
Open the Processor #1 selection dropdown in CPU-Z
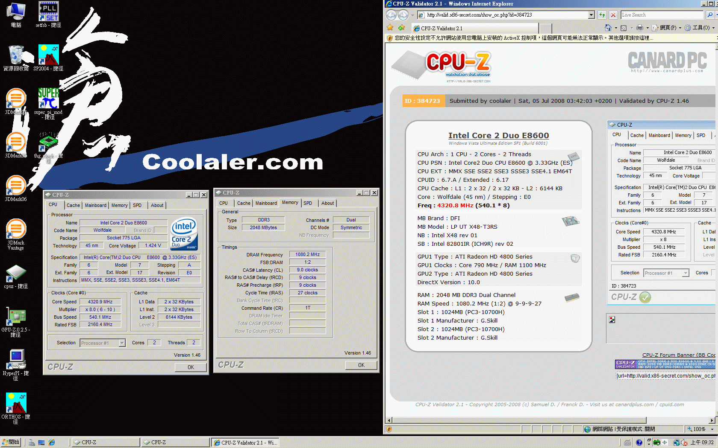click(122, 343)
